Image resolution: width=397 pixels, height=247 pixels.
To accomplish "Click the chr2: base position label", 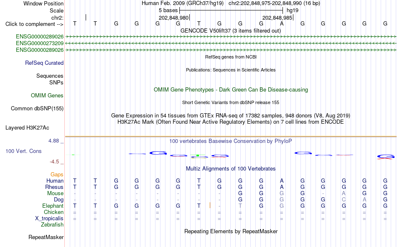I will coord(57,18).
